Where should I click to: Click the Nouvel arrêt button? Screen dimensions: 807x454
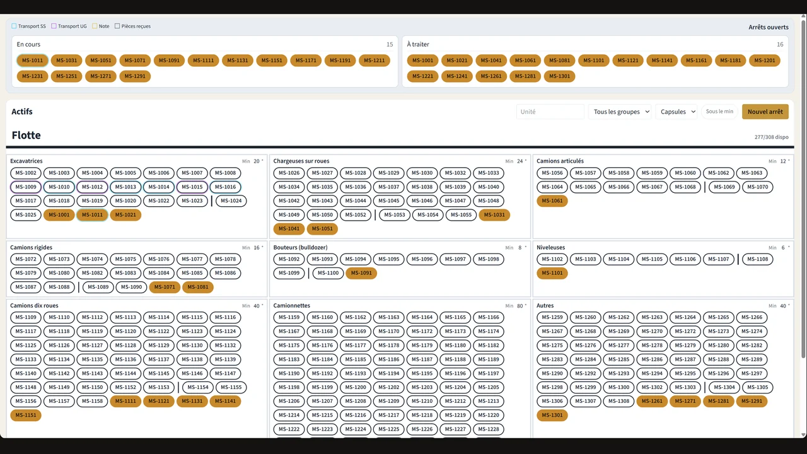point(765,112)
